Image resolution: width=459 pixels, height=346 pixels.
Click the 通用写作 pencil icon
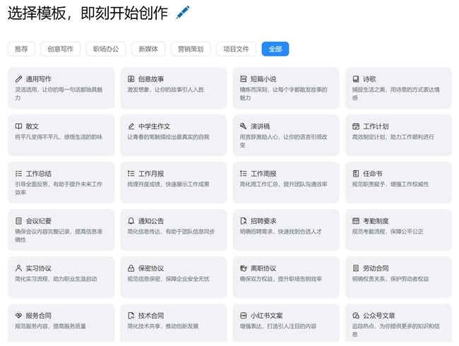coord(18,79)
